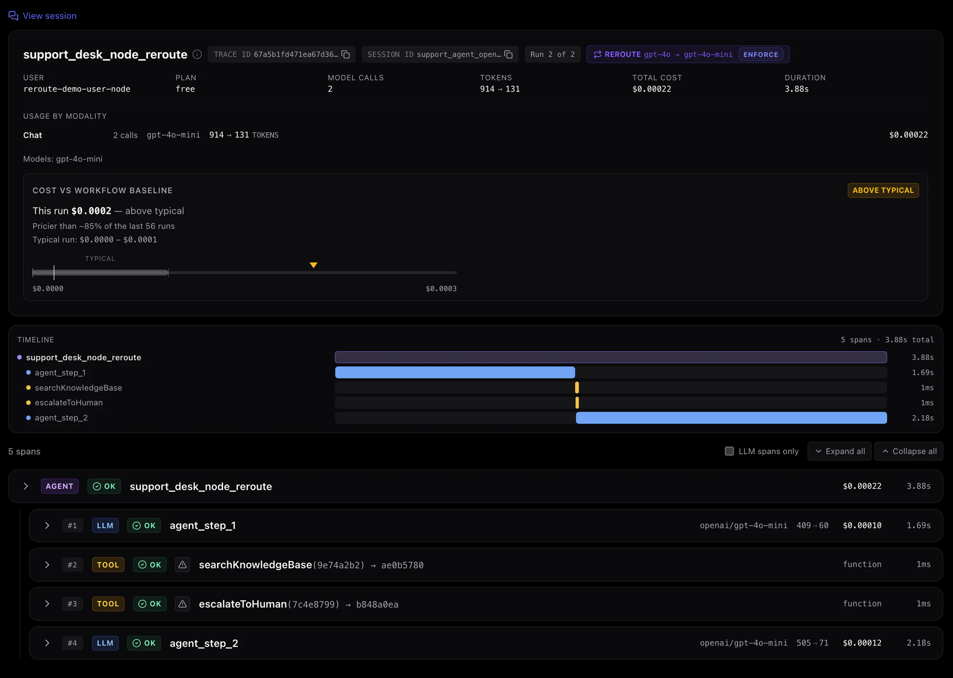The image size is (953, 678).
Task: Expand span #2 searchKnowledgeBase
Action: pos(47,565)
